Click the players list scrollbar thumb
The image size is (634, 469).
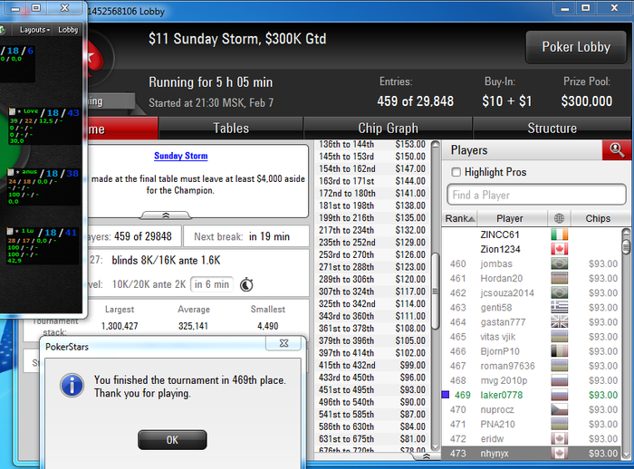[x=626, y=246]
